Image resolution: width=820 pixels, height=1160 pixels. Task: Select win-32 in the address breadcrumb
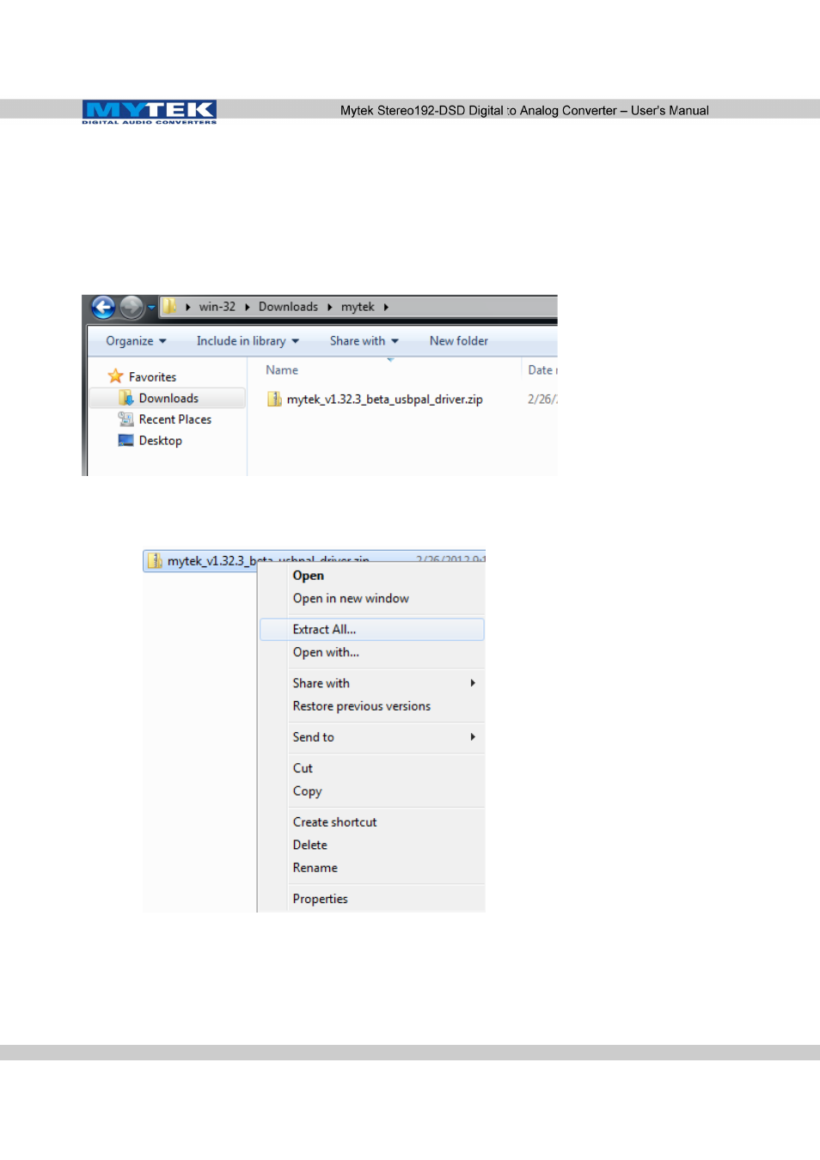[x=217, y=307]
